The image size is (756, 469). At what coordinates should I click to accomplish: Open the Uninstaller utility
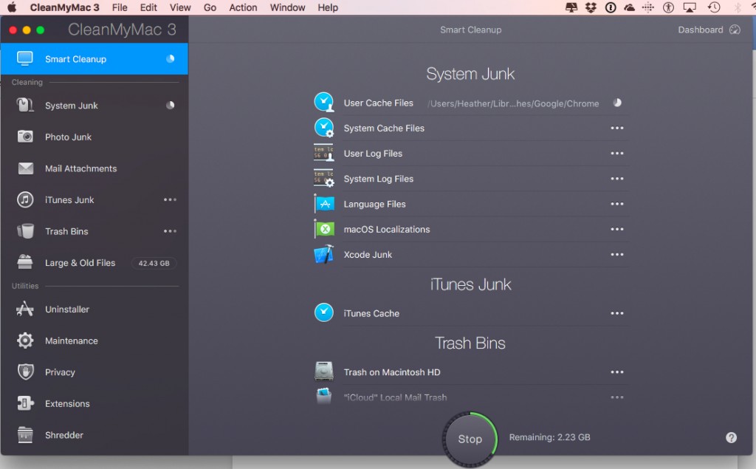(x=94, y=309)
